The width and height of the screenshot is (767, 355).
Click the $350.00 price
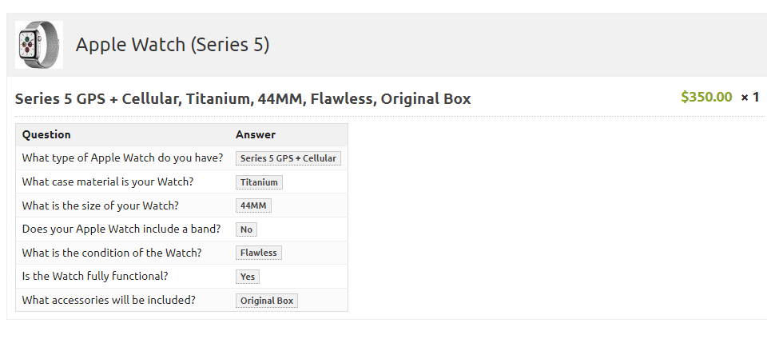(706, 98)
